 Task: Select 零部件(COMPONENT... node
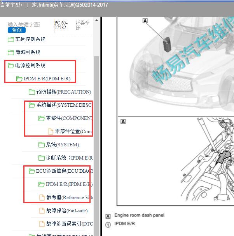point(70,118)
